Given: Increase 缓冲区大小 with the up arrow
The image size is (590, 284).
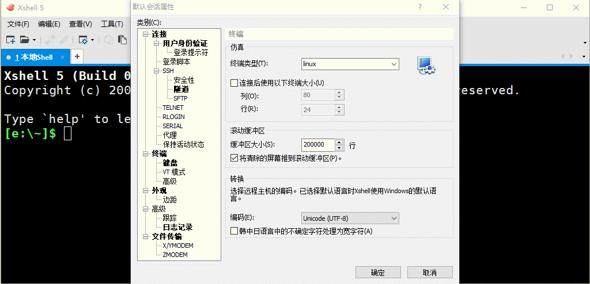Looking at the screenshot, I should (339, 142).
